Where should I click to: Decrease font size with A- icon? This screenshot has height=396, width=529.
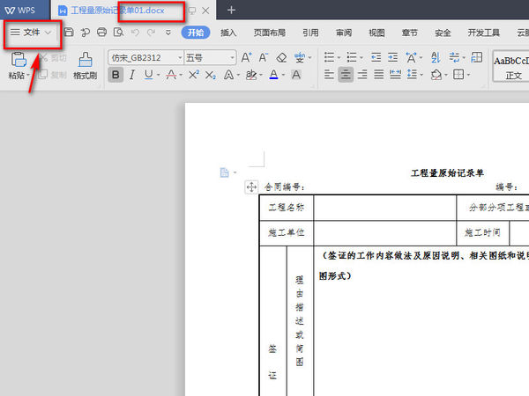point(264,57)
